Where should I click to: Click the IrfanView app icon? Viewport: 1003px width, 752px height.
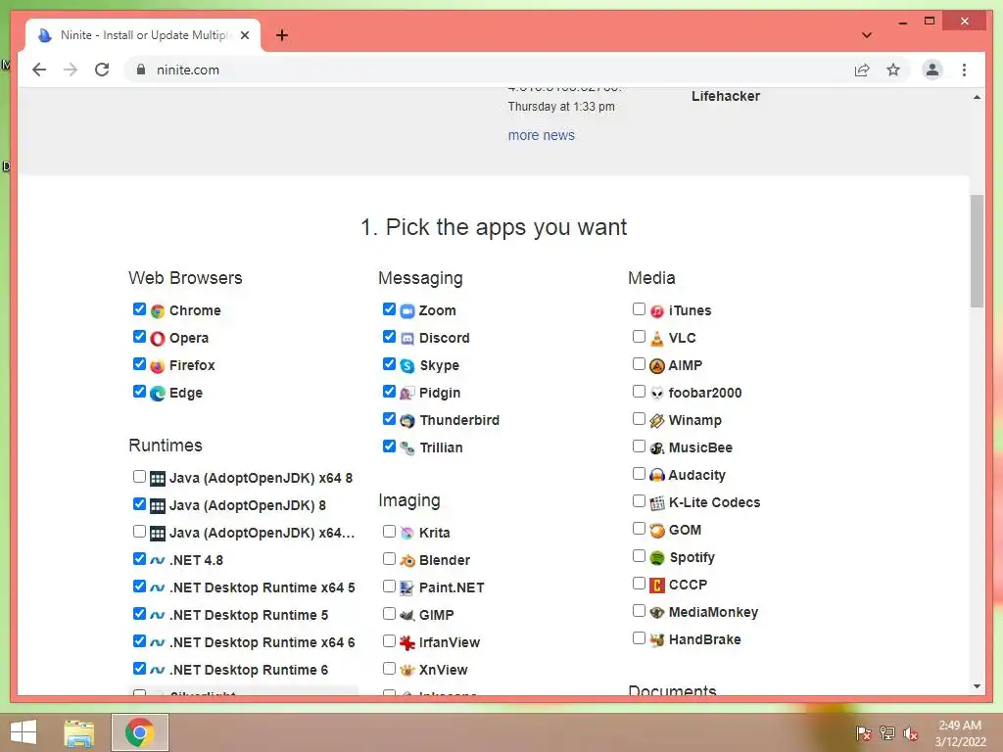click(x=407, y=642)
